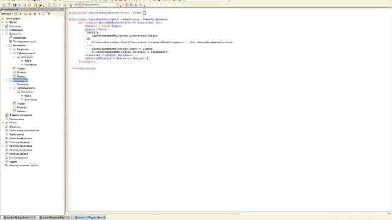Switch to Модуль объекта window tab
Screen dimensions: 392x220
tap(88, 218)
